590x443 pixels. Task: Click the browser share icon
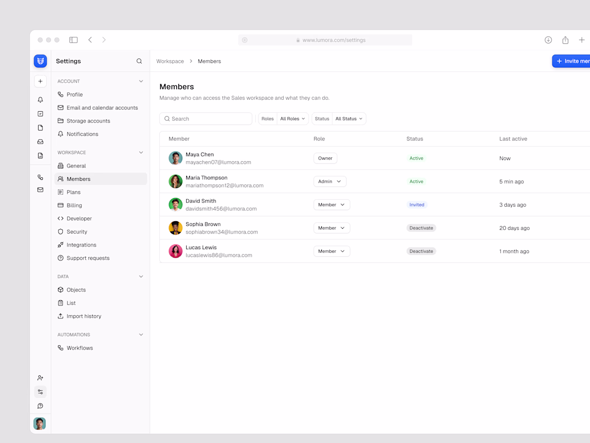click(x=565, y=40)
